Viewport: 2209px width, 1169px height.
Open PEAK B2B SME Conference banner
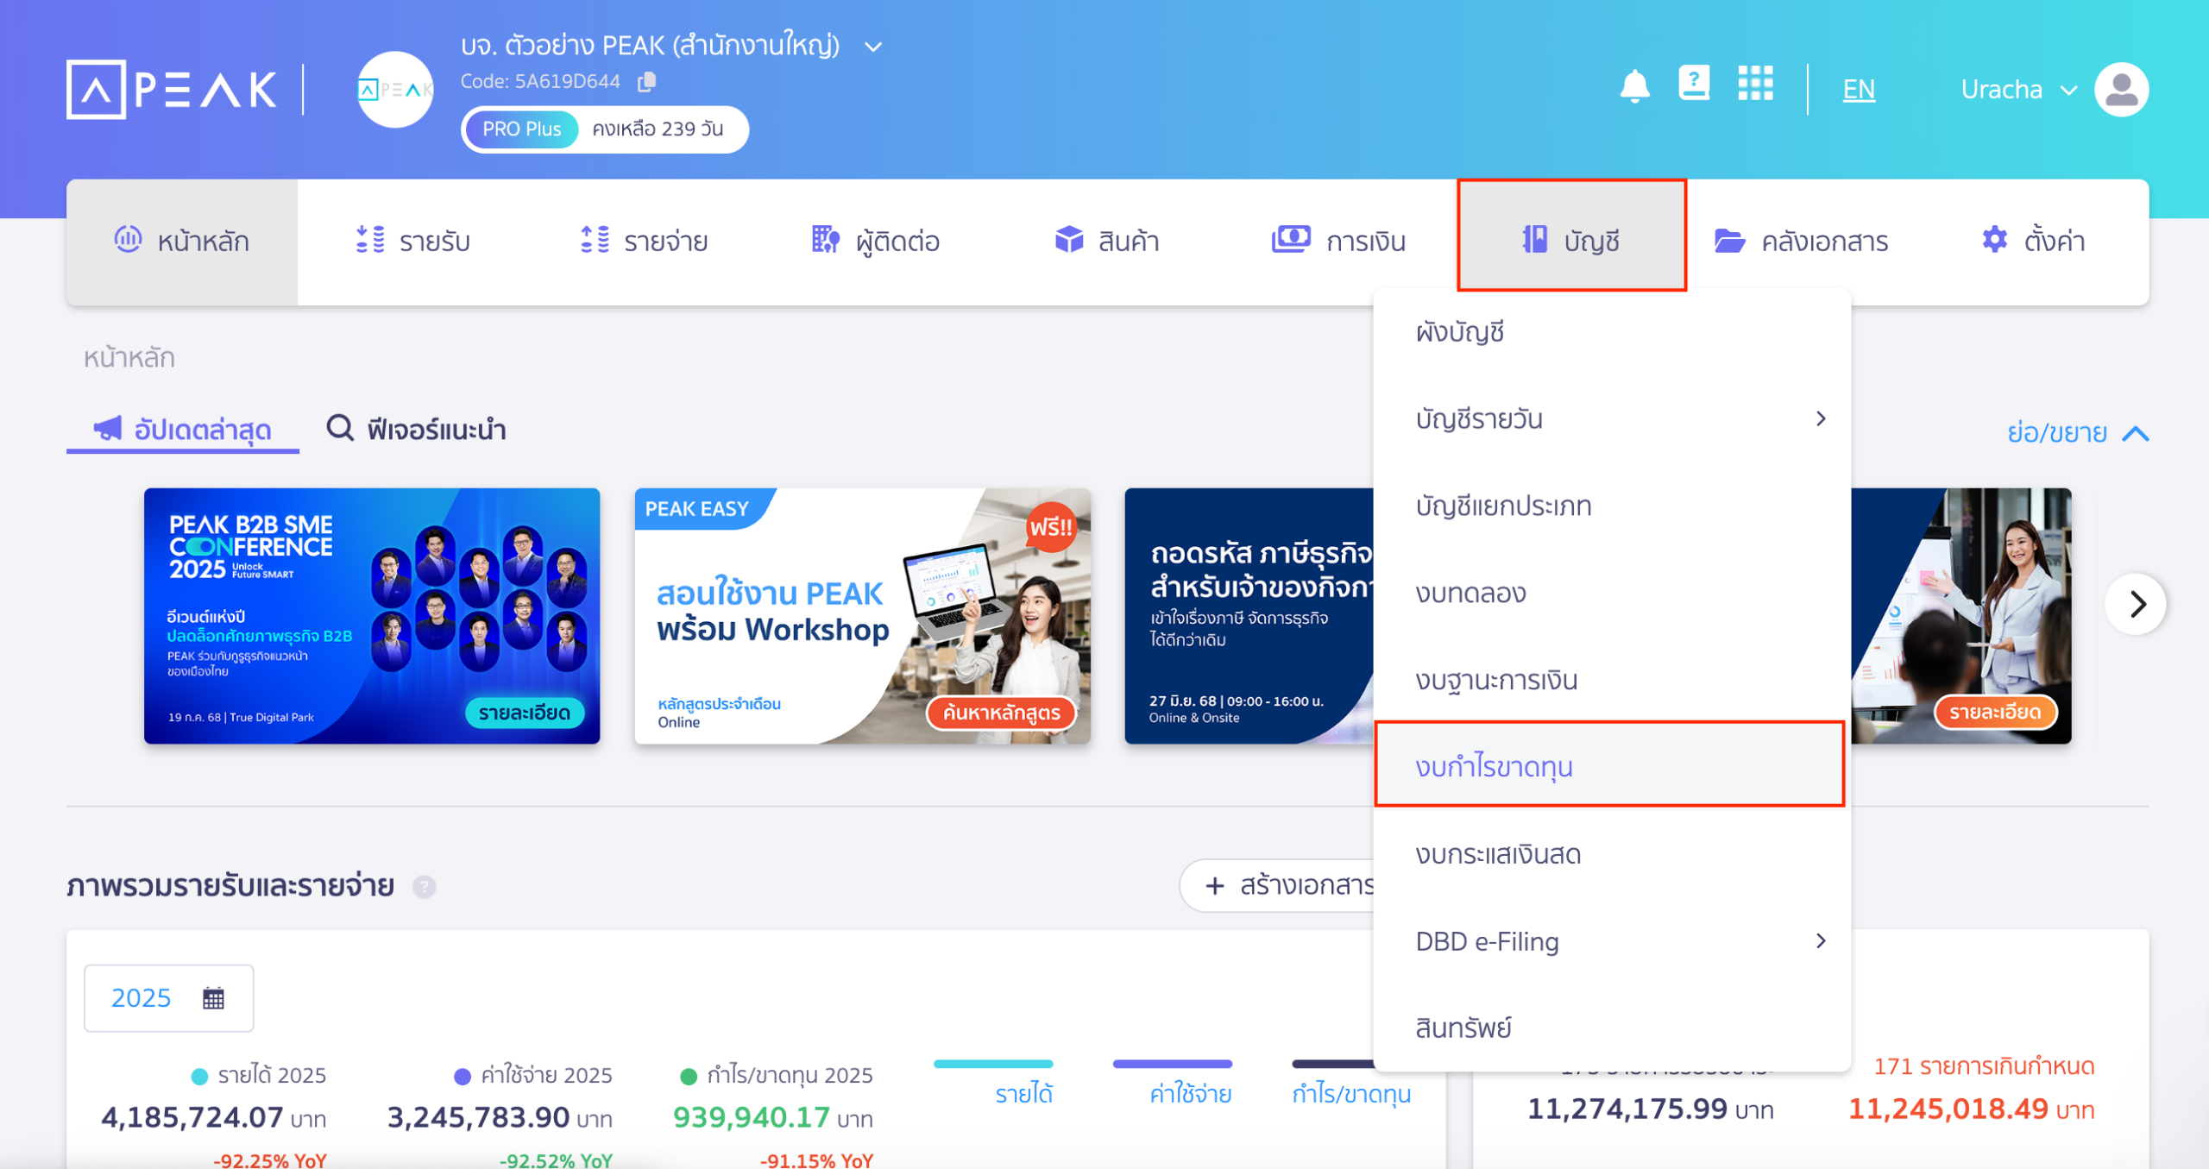pyautogui.click(x=372, y=616)
